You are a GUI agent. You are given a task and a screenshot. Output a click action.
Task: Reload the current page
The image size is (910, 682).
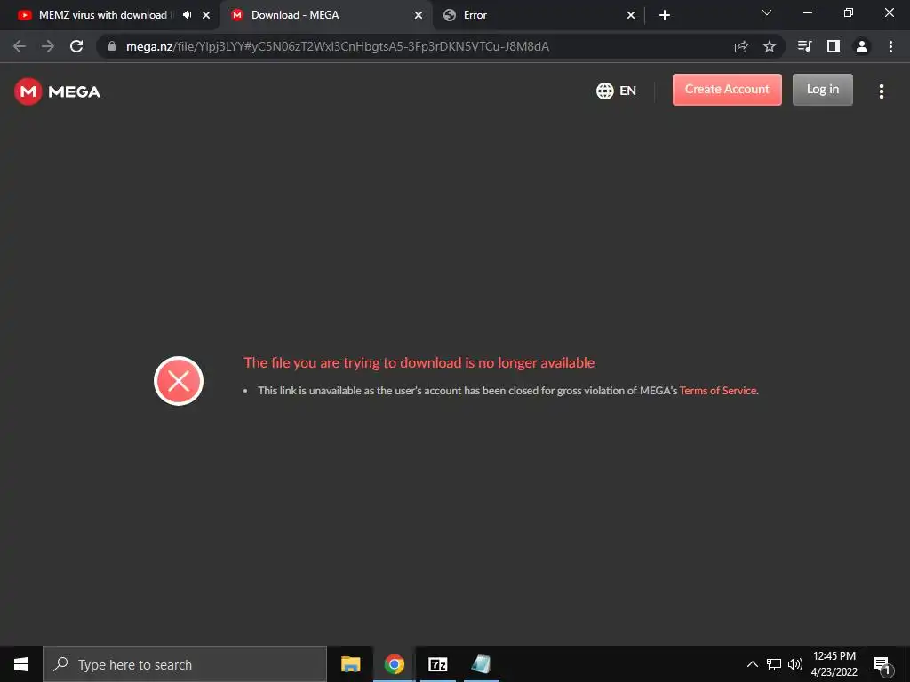pyautogui.click(x=76, y=46)
